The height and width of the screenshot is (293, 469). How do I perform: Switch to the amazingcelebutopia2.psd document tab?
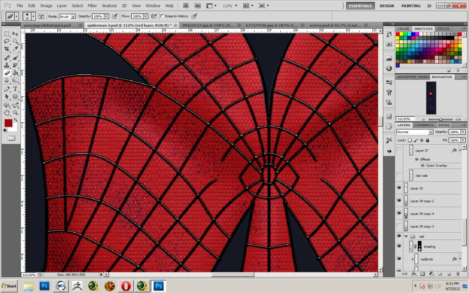pyautogui.click(x=47, y=26)
